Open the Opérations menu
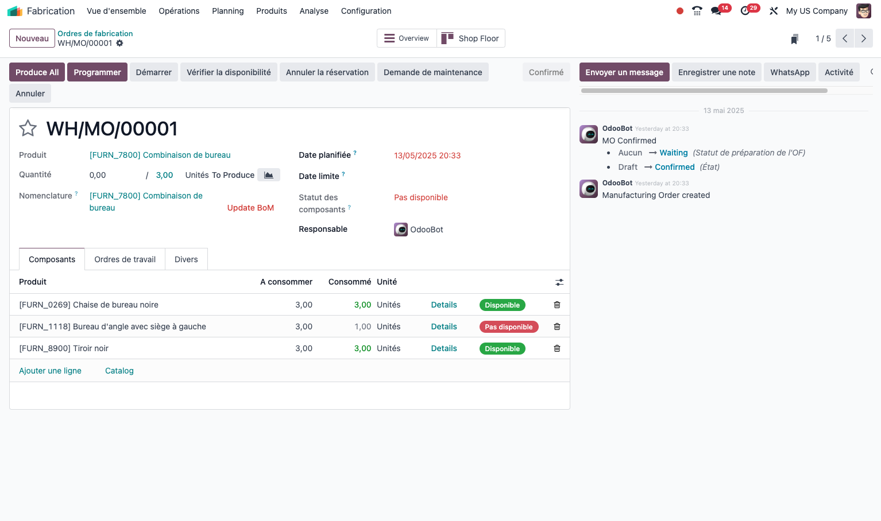Image resolution: width=881 pixels, height=521 pixels. 179,11
